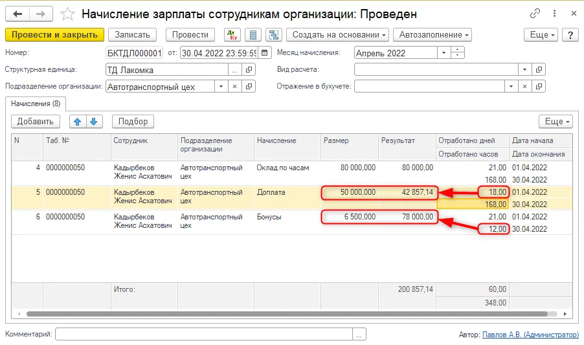
Task: Click the table horizontal scrollbar thumb
Action: [x=287, y=314]
